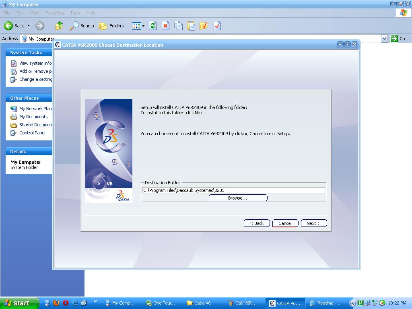The height and width of the screenshot is (309, 412).
Task: Open the Favorites menu
Action: [54, 13]
